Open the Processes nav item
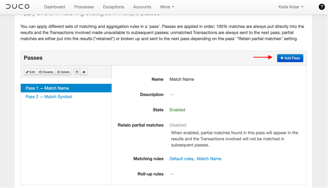Viewport: 328px width, 188px height. click(x=84, y=7)
